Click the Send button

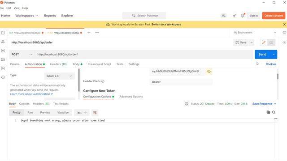pyautogui.click(x=262, y=55)
